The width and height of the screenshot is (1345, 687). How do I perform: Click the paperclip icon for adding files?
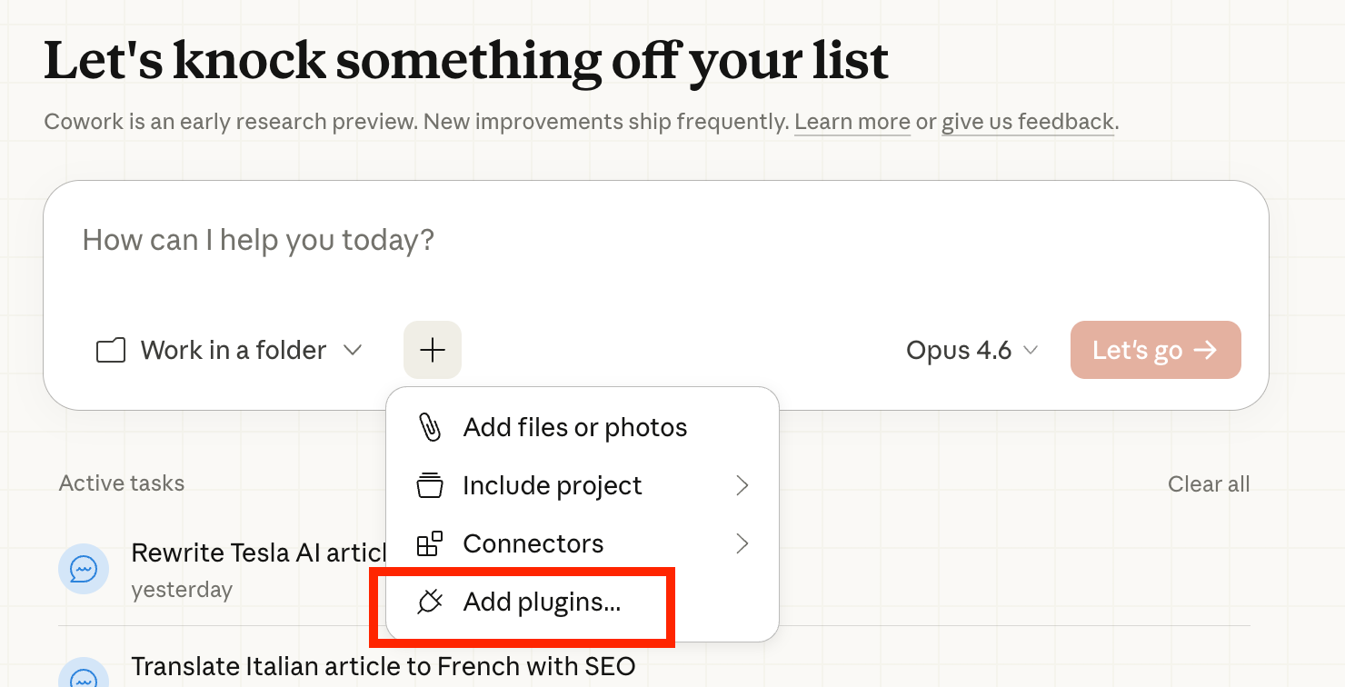429,427
